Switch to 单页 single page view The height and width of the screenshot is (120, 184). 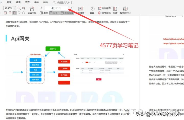click(x=44, y=13)
